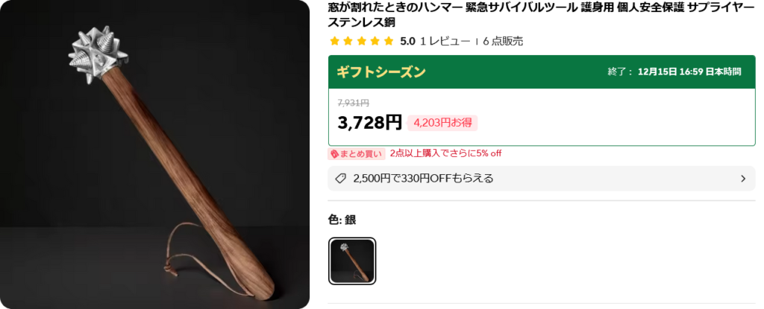764x309 pixels.
Task: Expand the coupon row chevron arrow
Action: (x=743, y=179)
